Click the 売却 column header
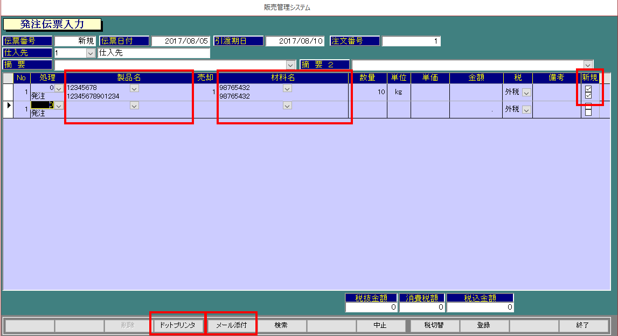Screen dimensions: 618x336 pos(205,78)
